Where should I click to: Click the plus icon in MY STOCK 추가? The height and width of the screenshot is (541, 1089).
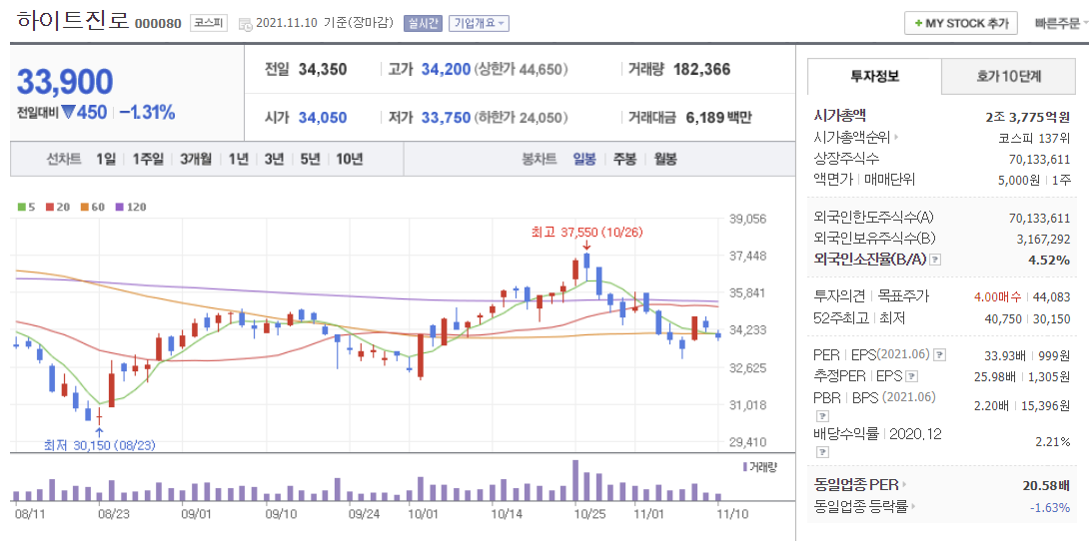click(x=919, y=23)
